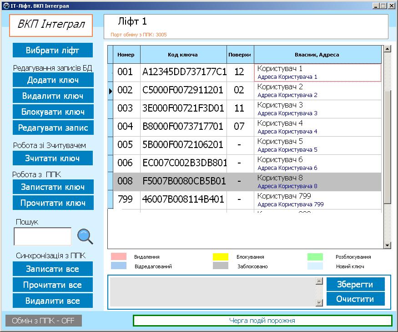Click the Код ключа column header
This screenshot has width=398, height=332.
183,55
